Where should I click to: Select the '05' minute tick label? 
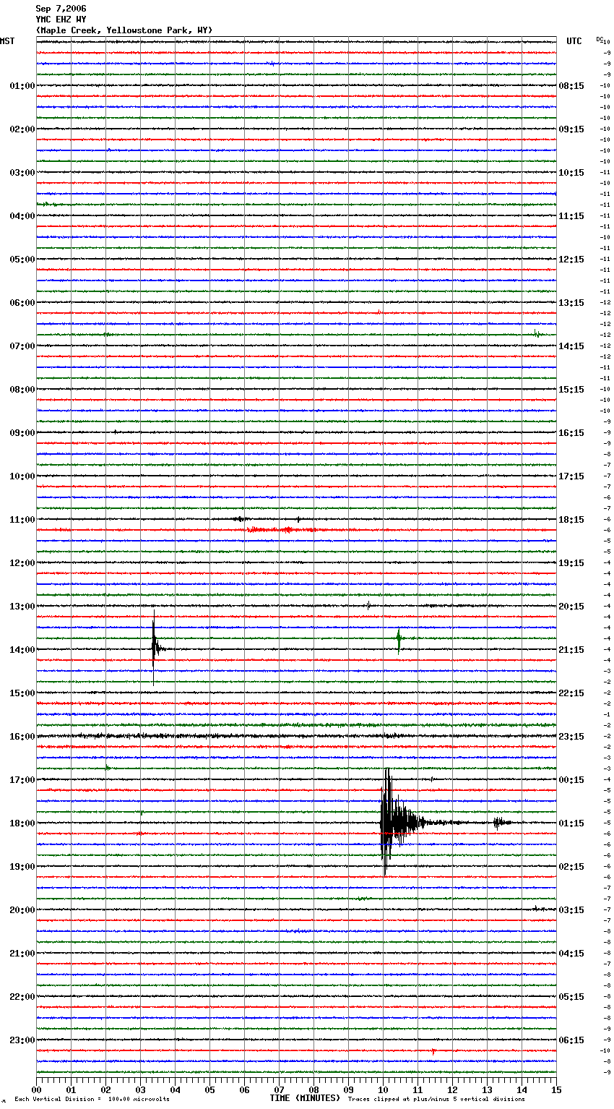(210, 1089)
